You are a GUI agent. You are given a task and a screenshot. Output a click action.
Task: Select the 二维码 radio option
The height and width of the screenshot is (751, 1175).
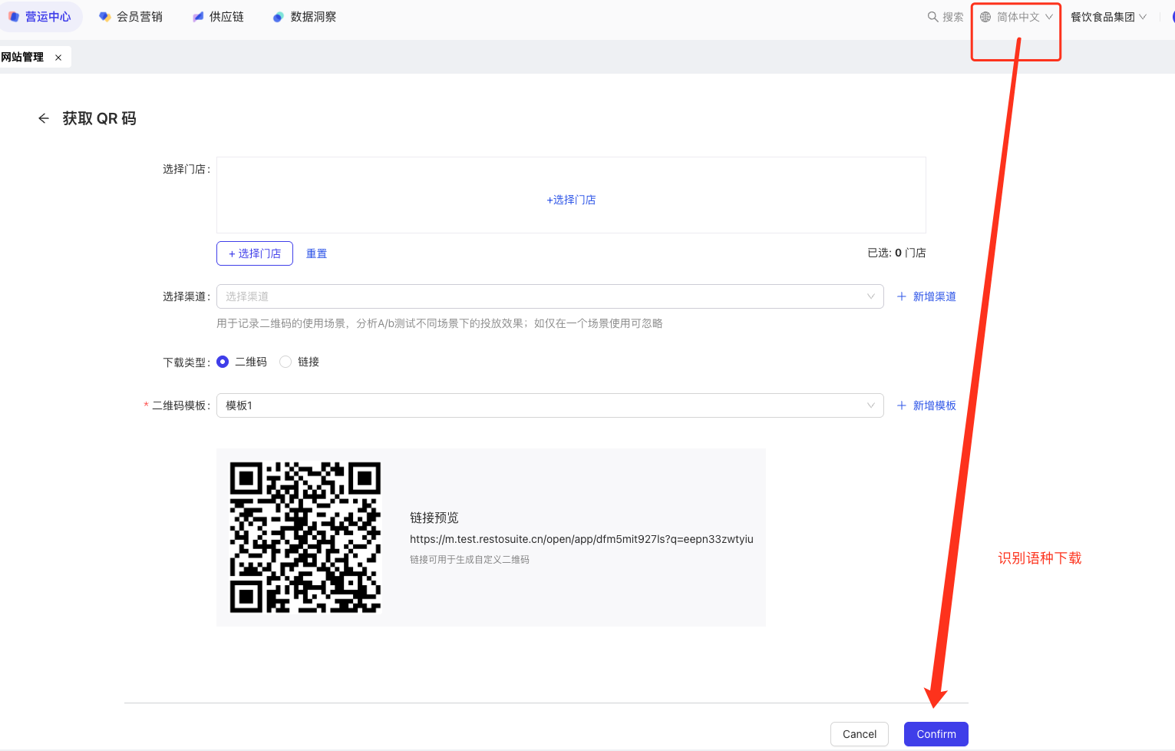tap(223, 362)
